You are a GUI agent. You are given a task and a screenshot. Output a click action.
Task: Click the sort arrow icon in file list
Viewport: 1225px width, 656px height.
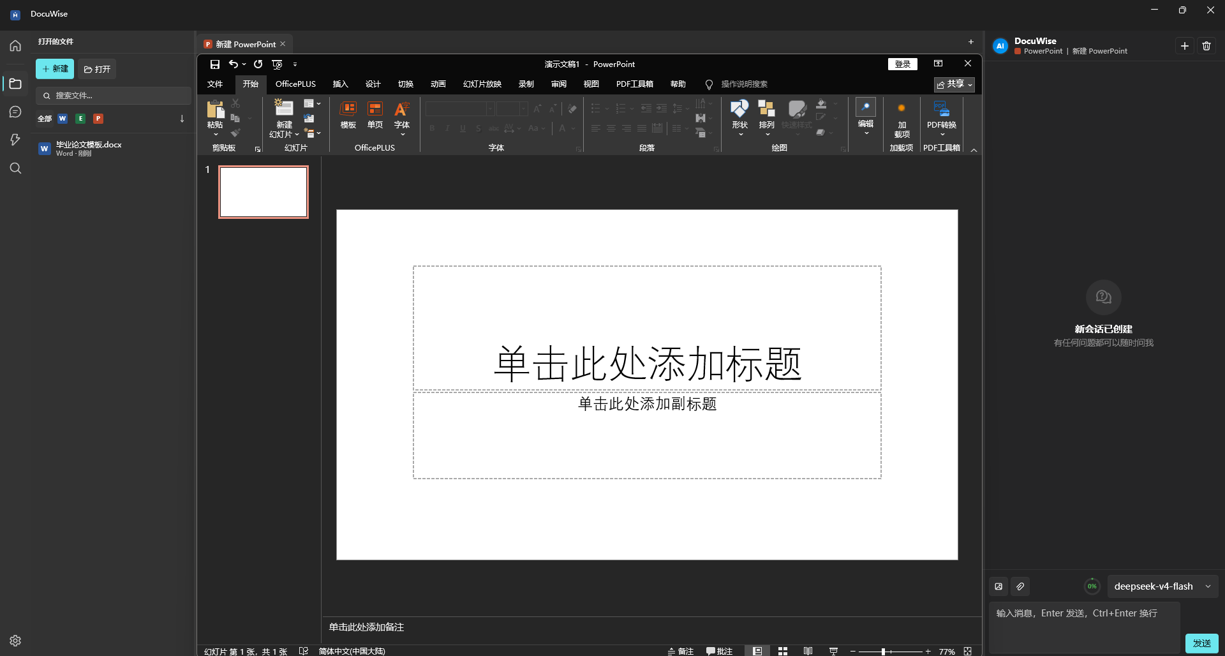(182, 119)
